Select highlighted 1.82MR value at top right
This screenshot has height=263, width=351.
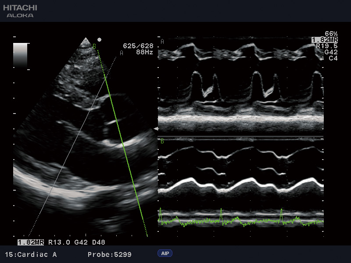pyautogui.click(x=324, y=40)
